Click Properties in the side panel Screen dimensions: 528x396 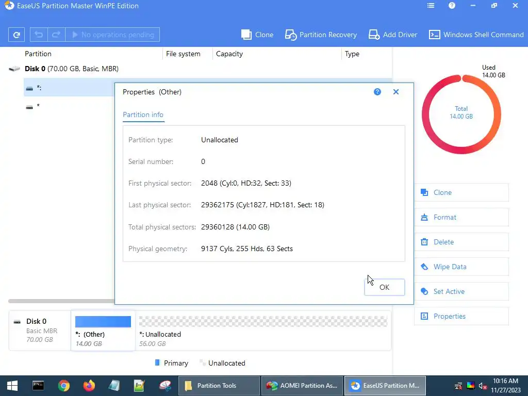(461, 316)
